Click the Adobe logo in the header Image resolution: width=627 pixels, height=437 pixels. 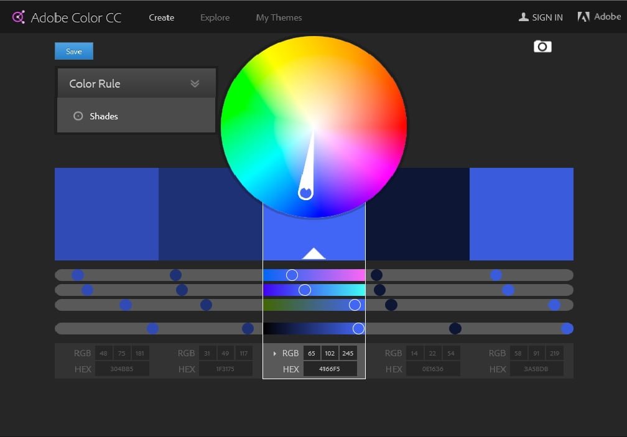click(583, 17)
